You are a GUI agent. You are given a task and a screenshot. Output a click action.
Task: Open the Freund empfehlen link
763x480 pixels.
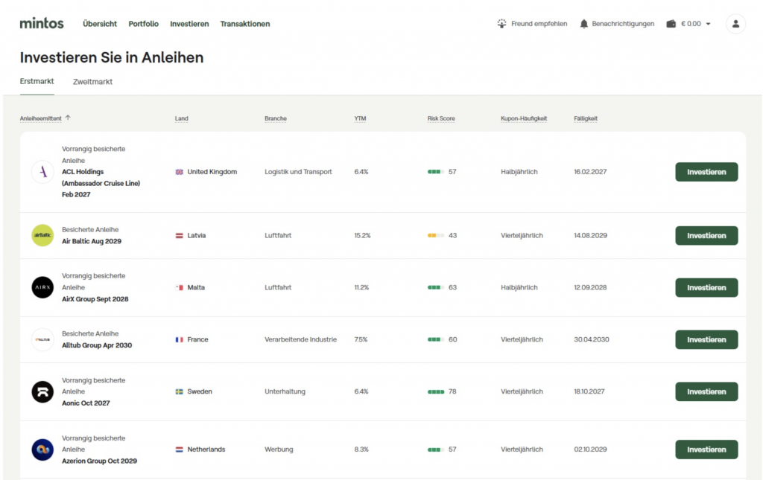tap(539, 23)
